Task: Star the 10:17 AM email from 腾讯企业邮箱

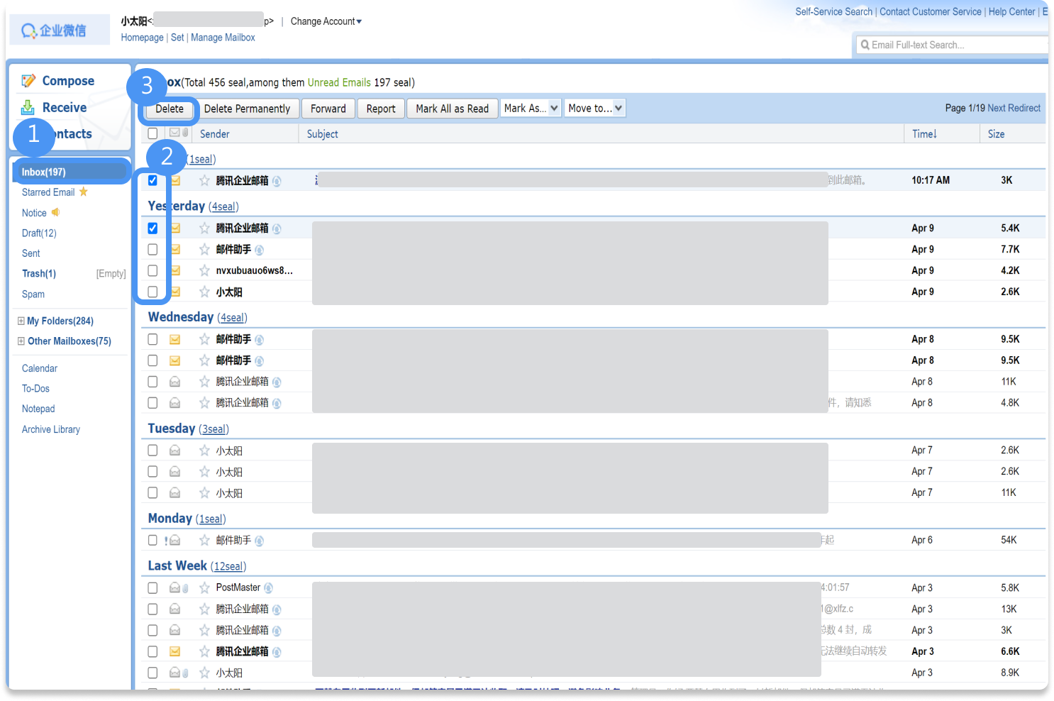Action: pyautogui.click(x=204, y=180)
